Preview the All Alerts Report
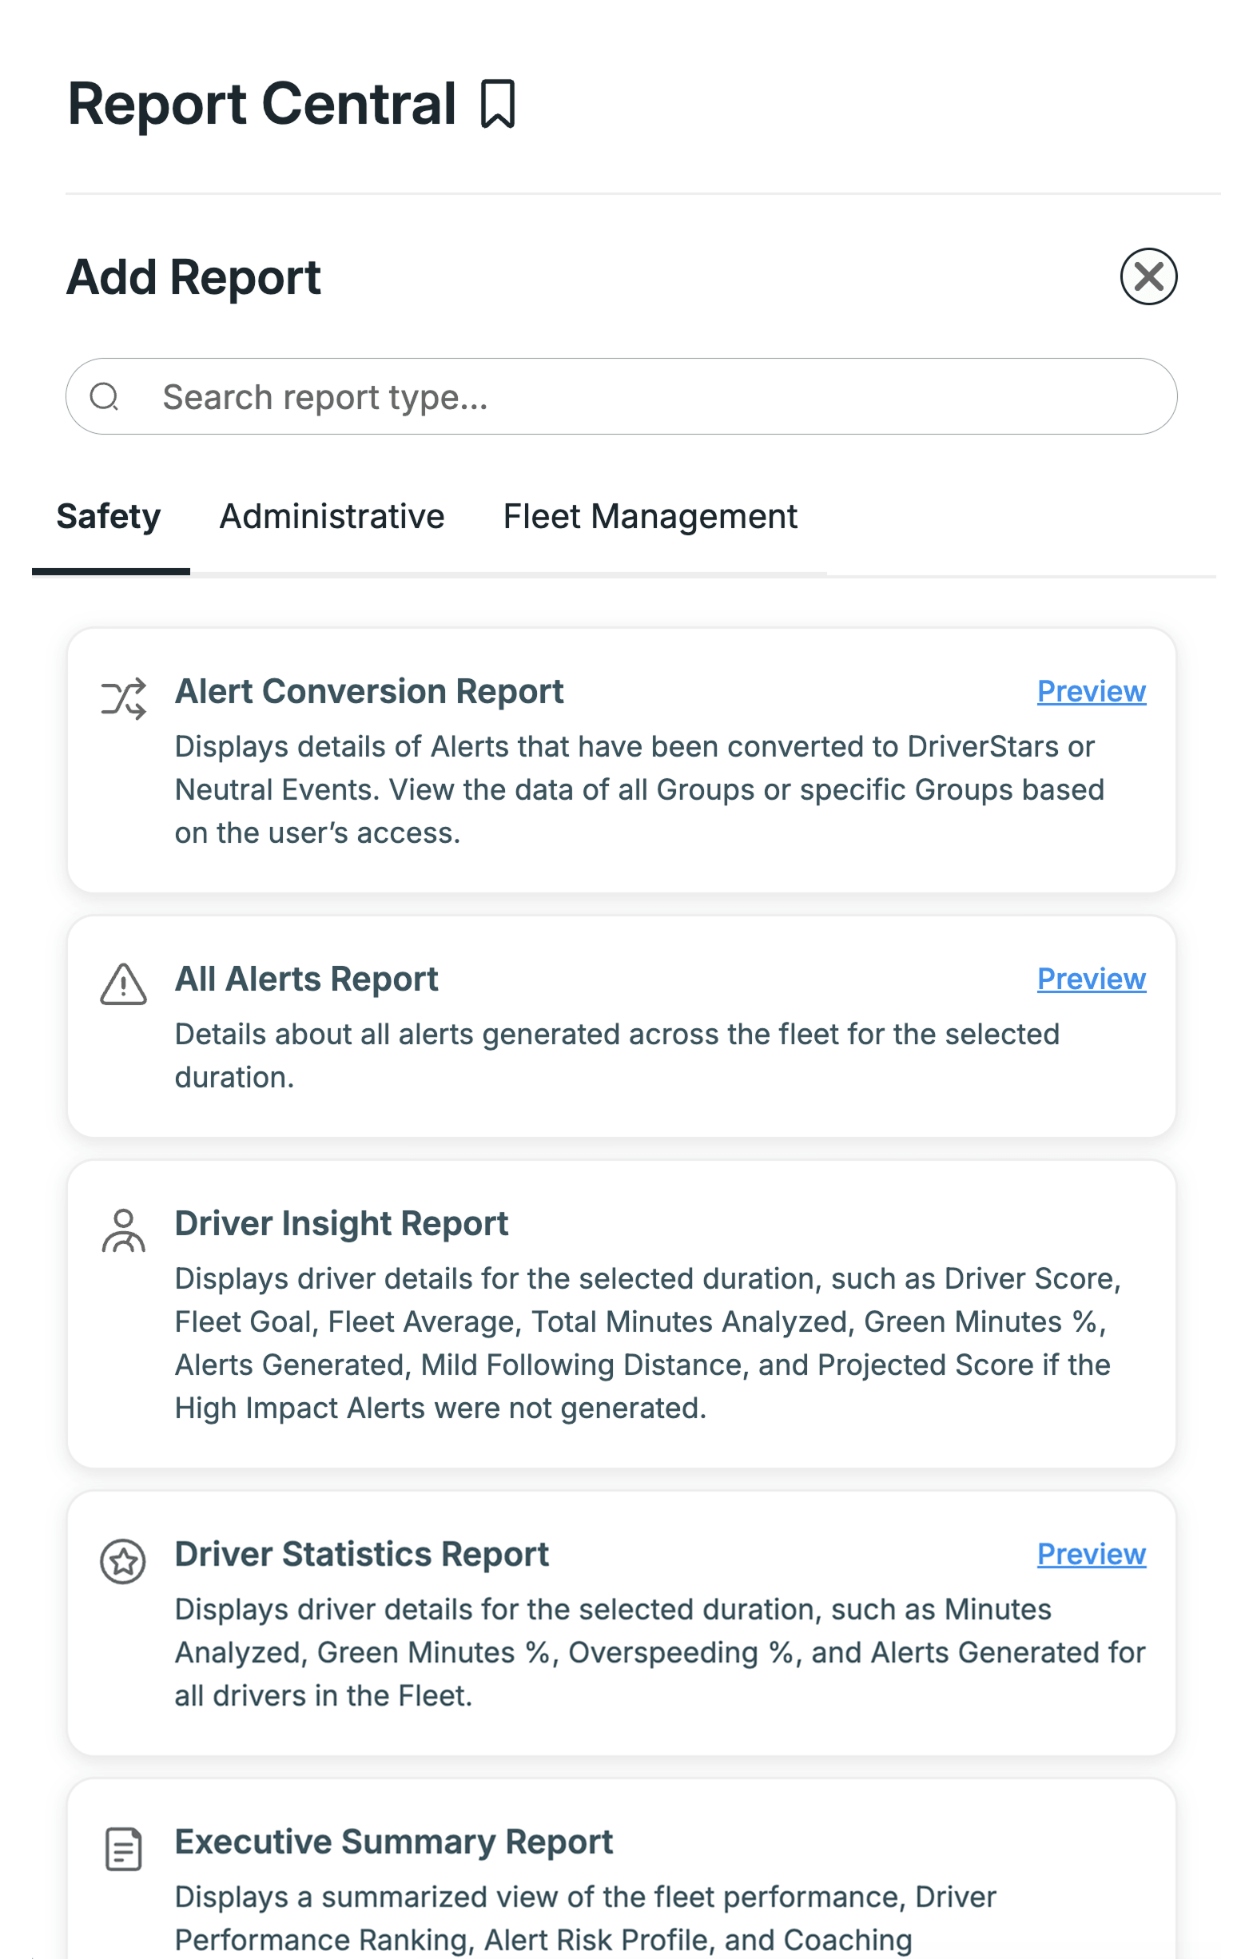The image size is (1253, 1959). [x=1091, y=979]
